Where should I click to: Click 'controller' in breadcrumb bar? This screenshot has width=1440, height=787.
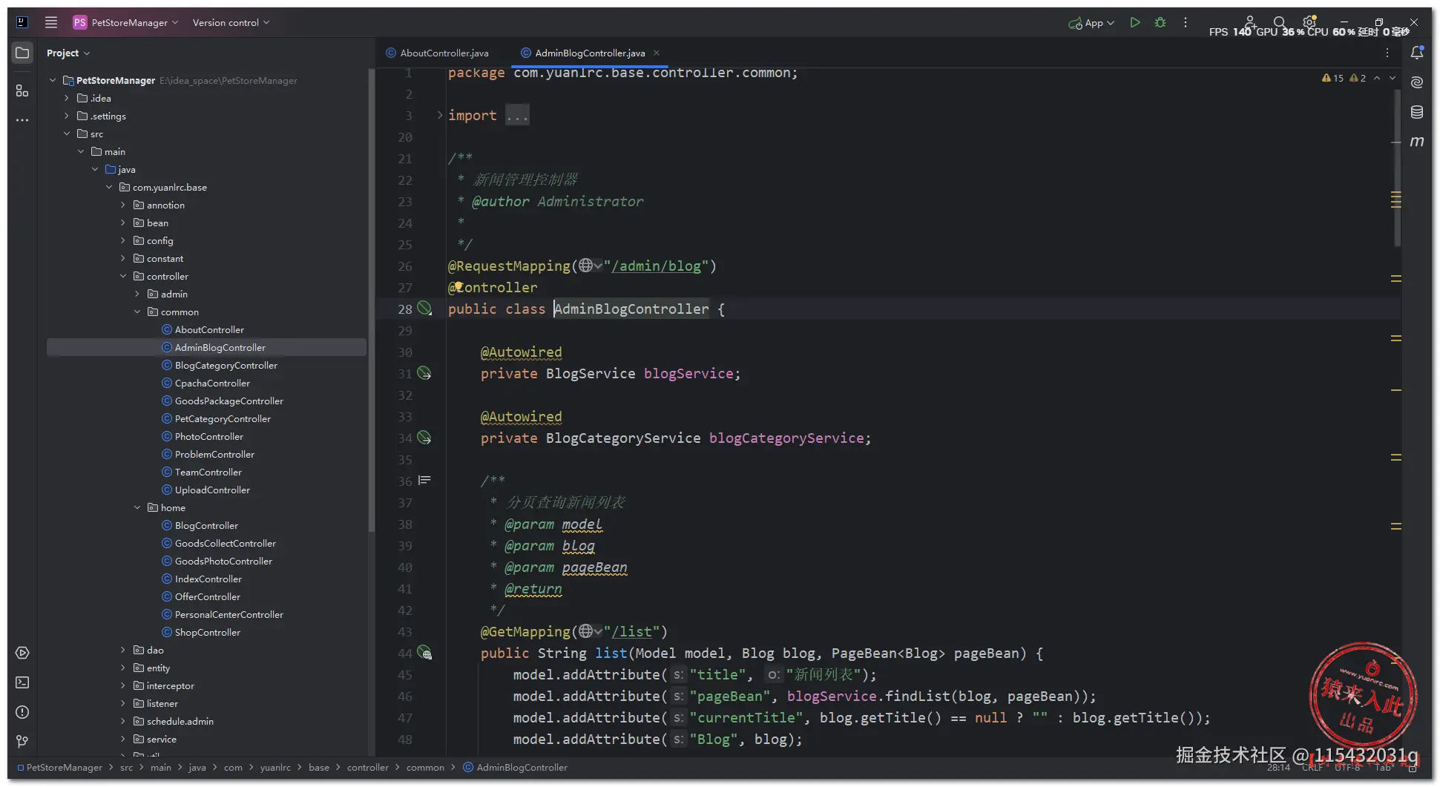click(x=368, y=767)
